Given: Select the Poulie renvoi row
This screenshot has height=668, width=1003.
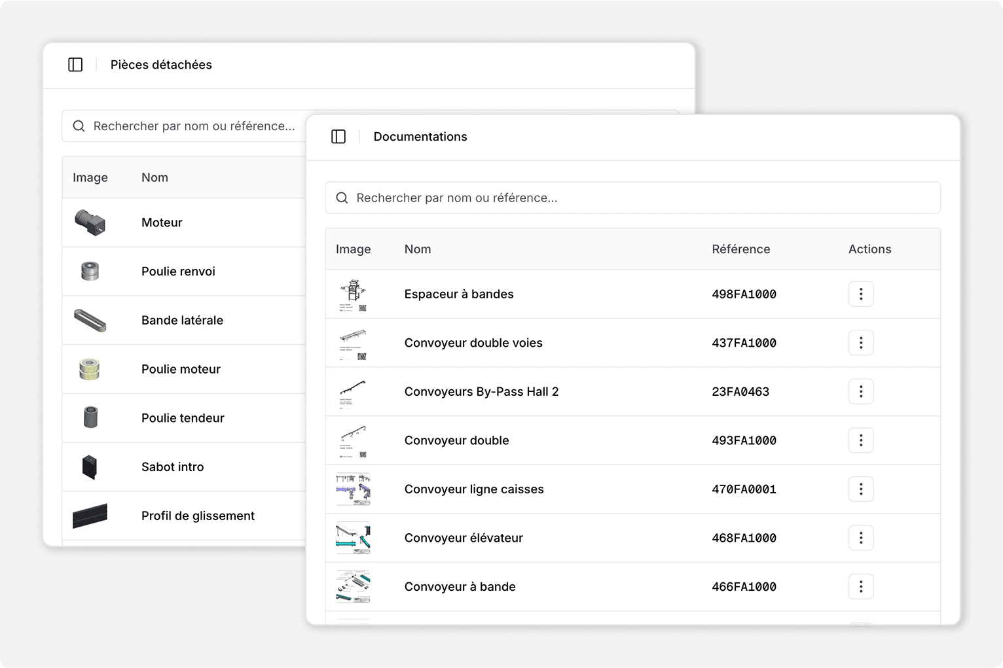Looking at the screenshot, I should (178, 272).
